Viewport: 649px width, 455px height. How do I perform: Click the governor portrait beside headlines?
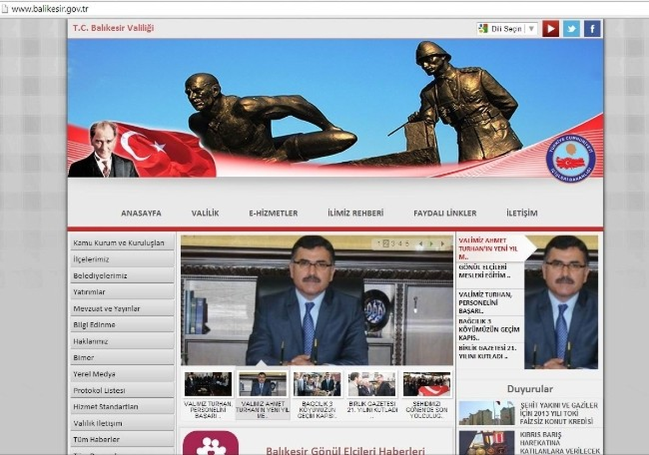point(561,302)
